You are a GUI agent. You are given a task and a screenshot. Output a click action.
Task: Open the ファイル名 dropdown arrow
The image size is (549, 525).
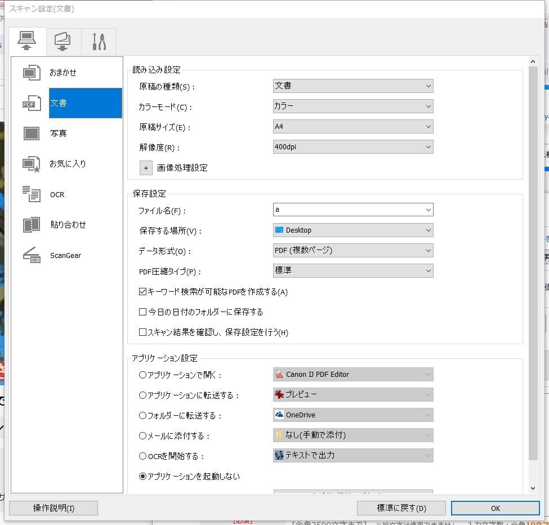click(428, 210)
